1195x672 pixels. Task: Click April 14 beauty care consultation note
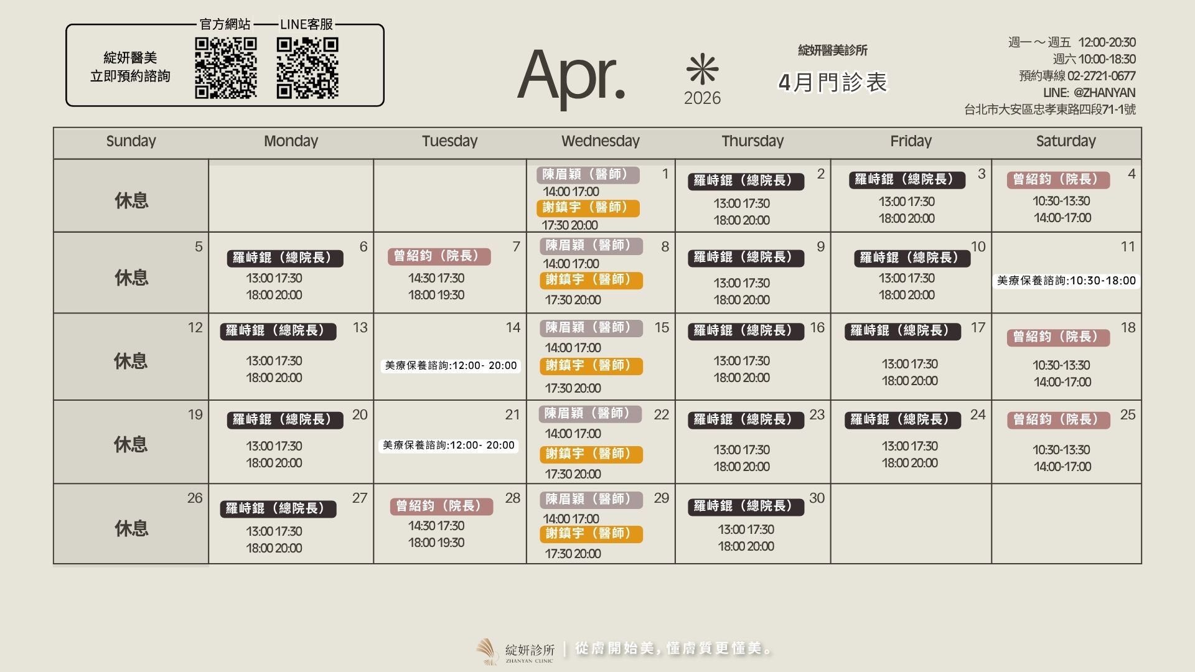(x=451, y=366)
